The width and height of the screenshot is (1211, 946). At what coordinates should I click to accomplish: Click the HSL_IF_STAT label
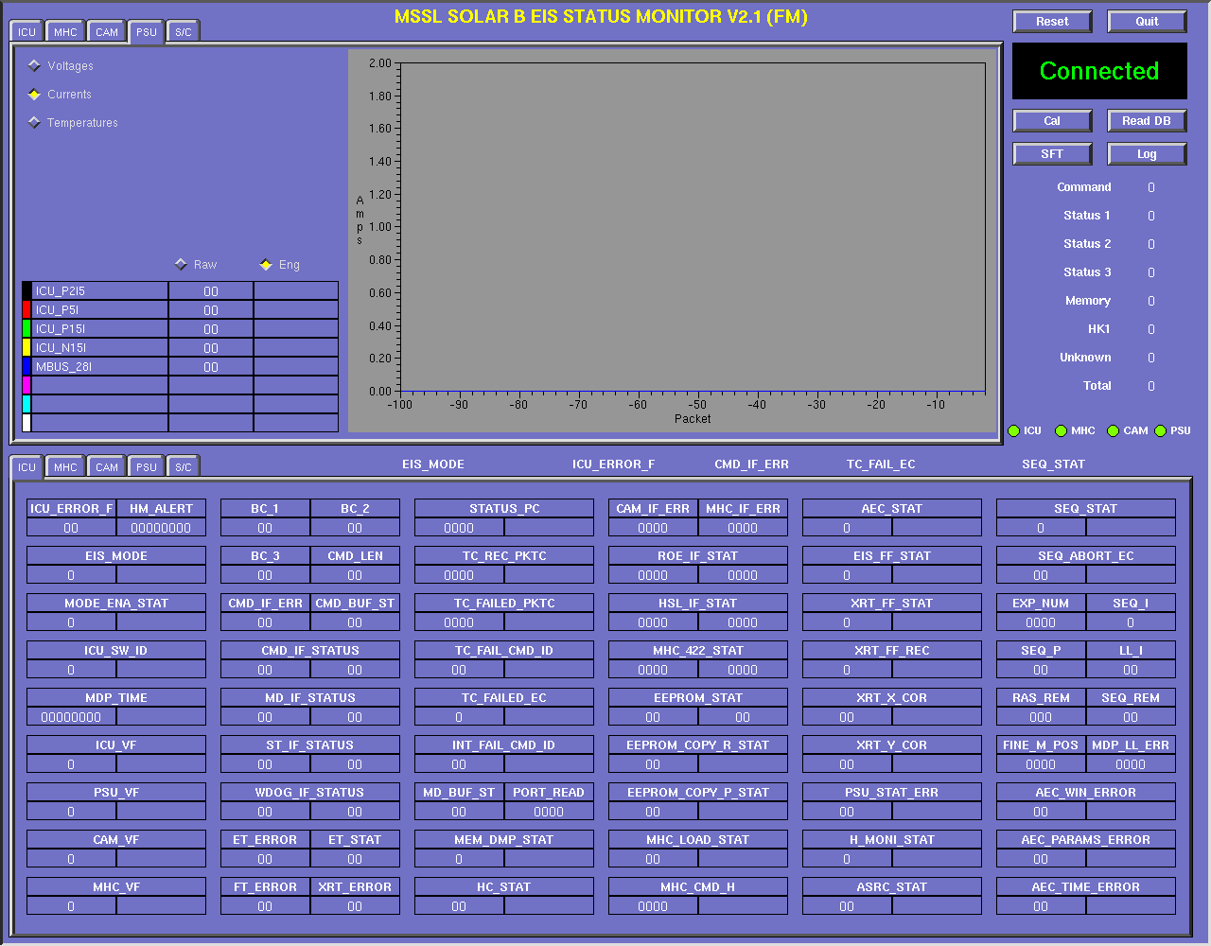(698, 604)
